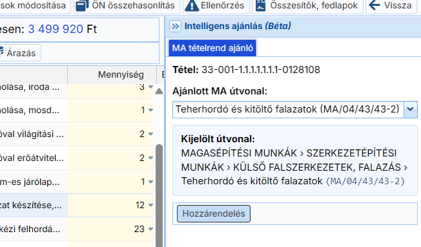This screenshot has height=247, width=421.
Task: Click the table's vertical scrollbar thumb
Action: tap(159, 195)
